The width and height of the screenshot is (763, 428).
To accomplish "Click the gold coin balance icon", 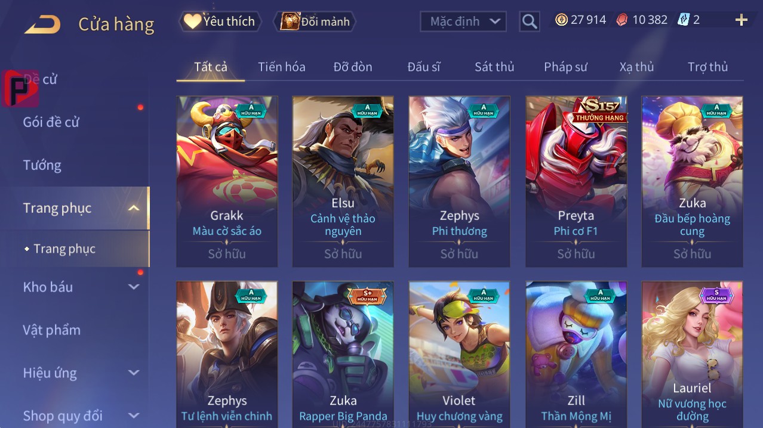I will point(561,20).
